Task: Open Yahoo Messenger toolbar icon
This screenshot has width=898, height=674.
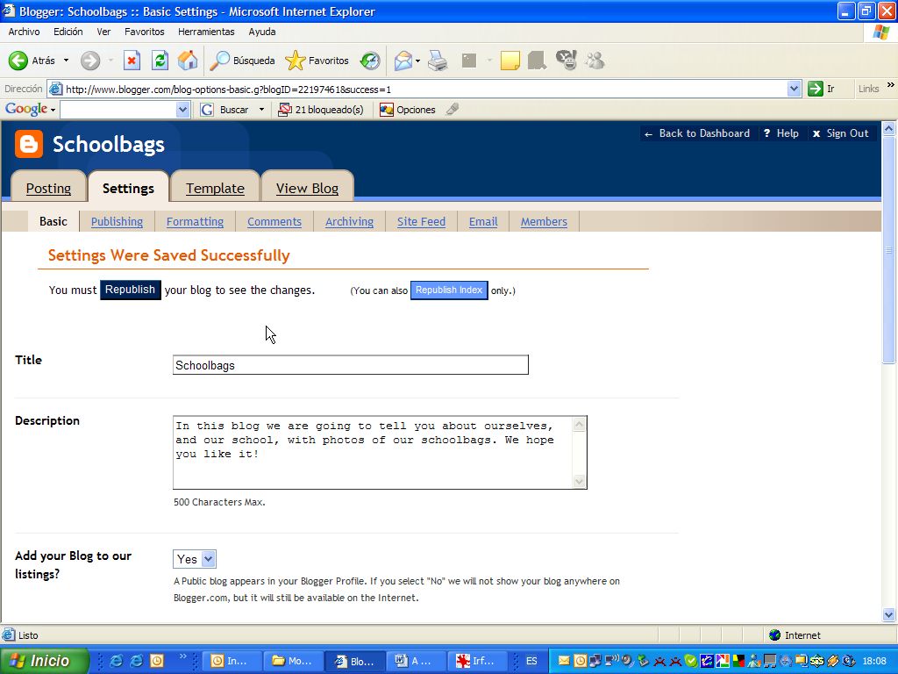Action: pos(567,61)
